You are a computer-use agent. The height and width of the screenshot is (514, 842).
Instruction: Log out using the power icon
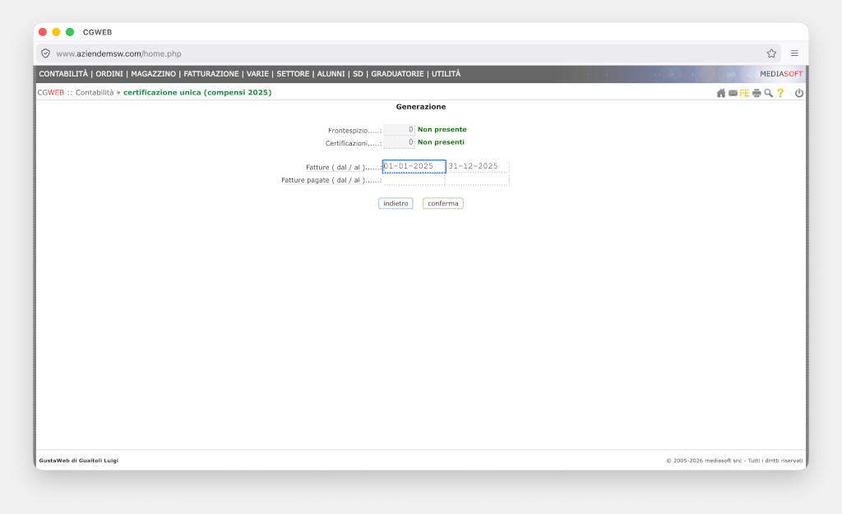pyautogui.click(x=798, y=93)
